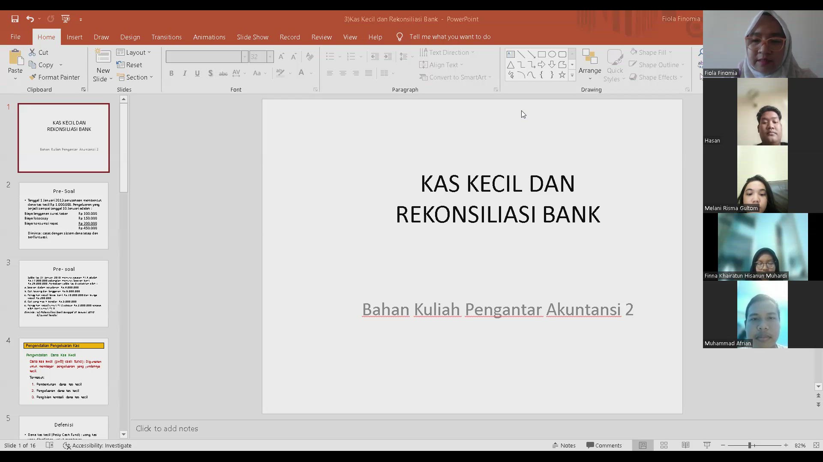Click the Paste clipboard icon

pyautogui.click(x=15, y=58)
